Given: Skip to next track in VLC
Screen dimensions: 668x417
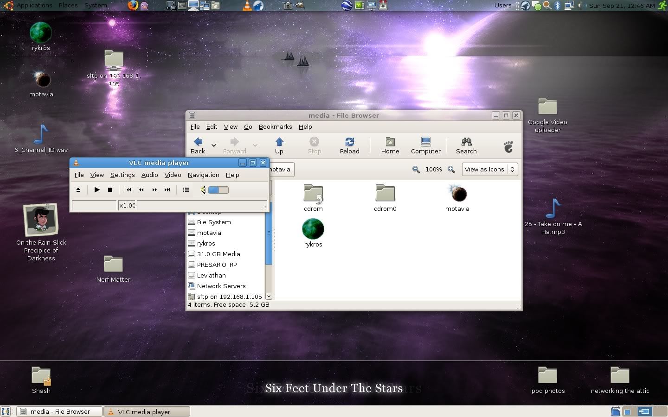Looking at the screenshot, I should pos(167,190).
